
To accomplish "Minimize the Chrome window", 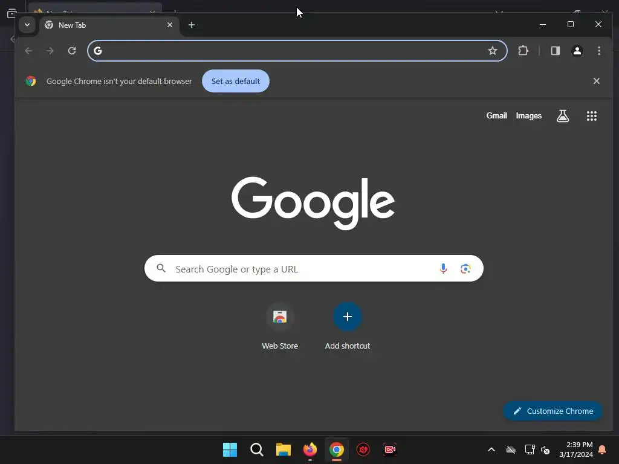I will pos(543,24).
